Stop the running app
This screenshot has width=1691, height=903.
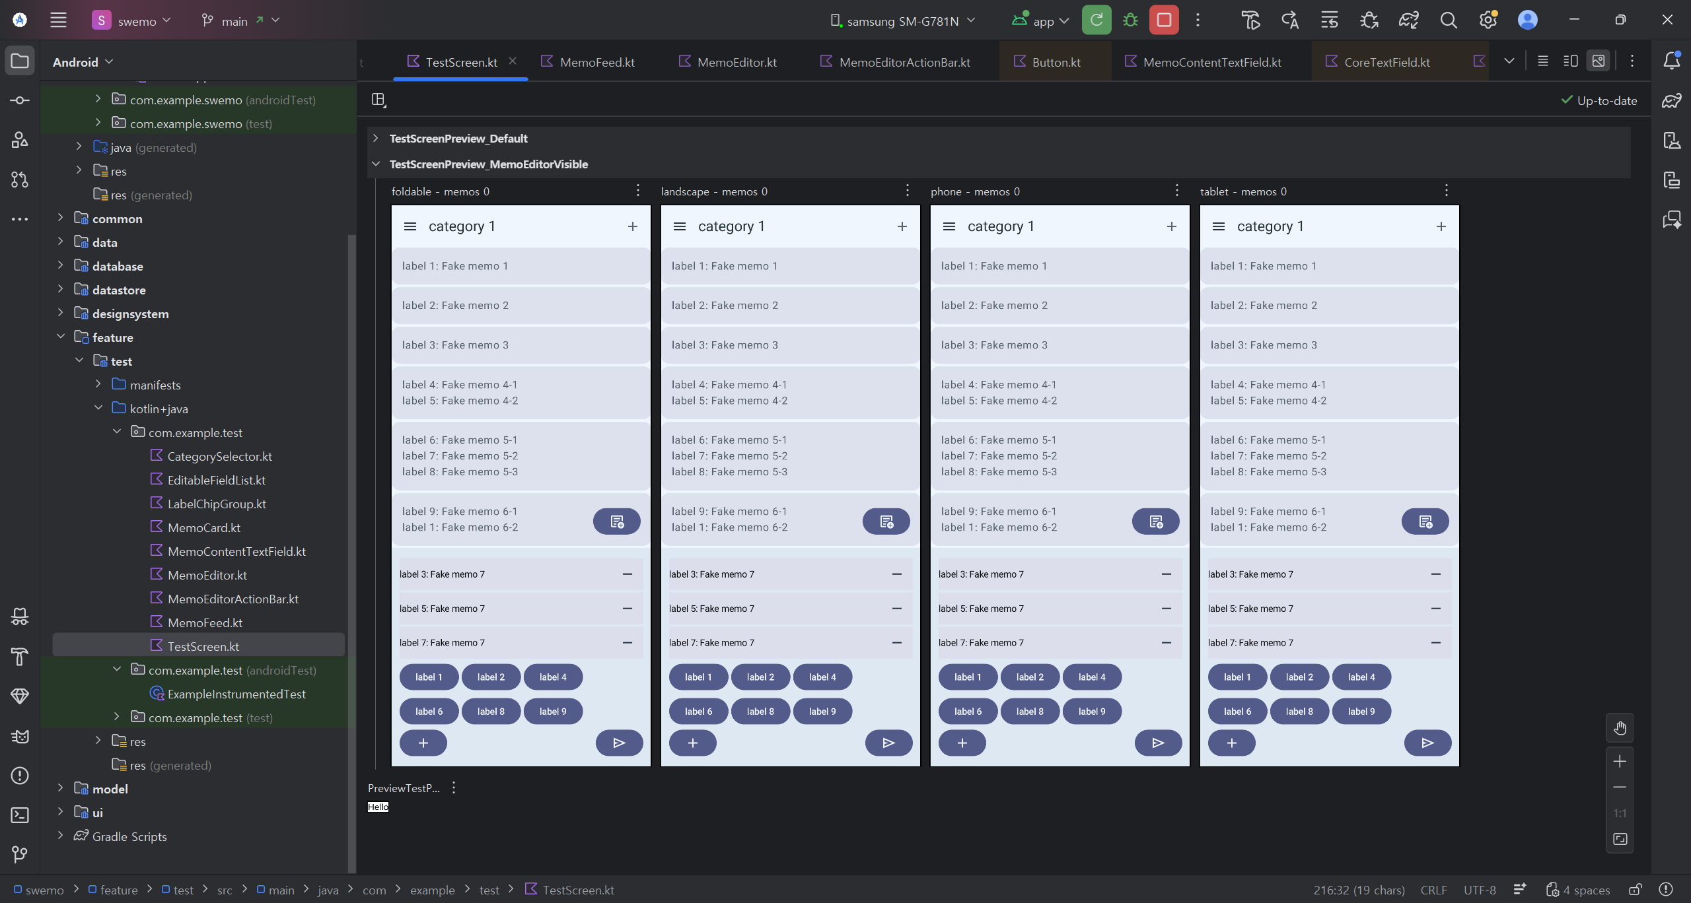tap(1164, 20)
